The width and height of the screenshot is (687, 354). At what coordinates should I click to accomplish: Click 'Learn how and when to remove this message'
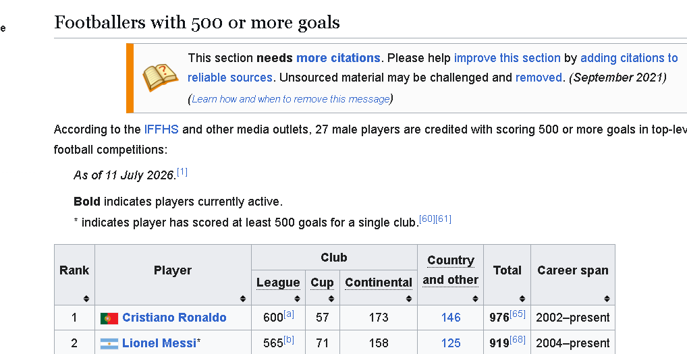[290, 99]
